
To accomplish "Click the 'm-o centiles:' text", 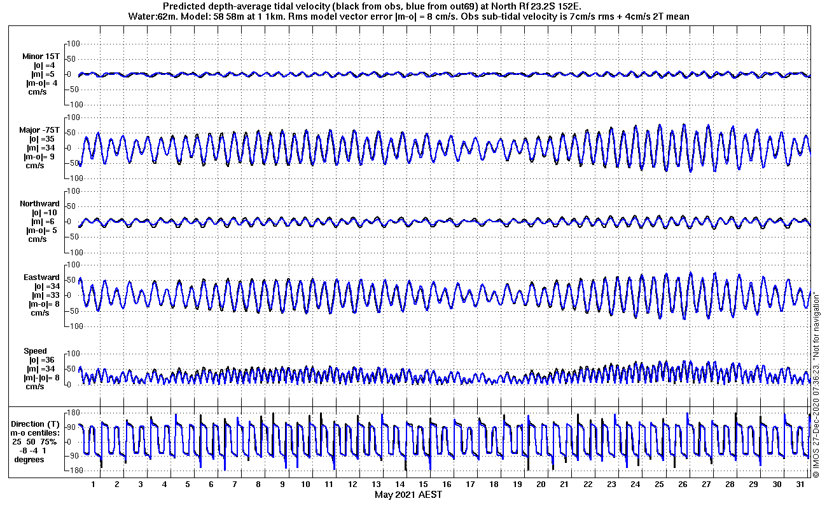I will 36,432.
